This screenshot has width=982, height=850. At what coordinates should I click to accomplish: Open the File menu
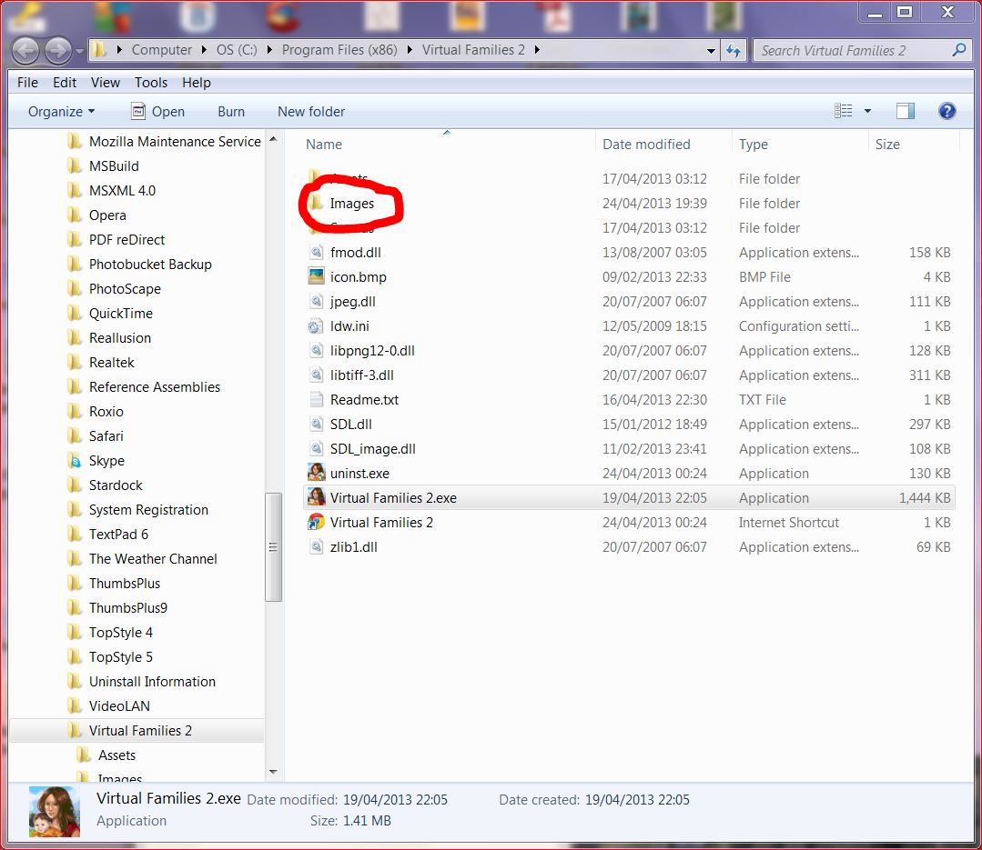tap(27, 83)
